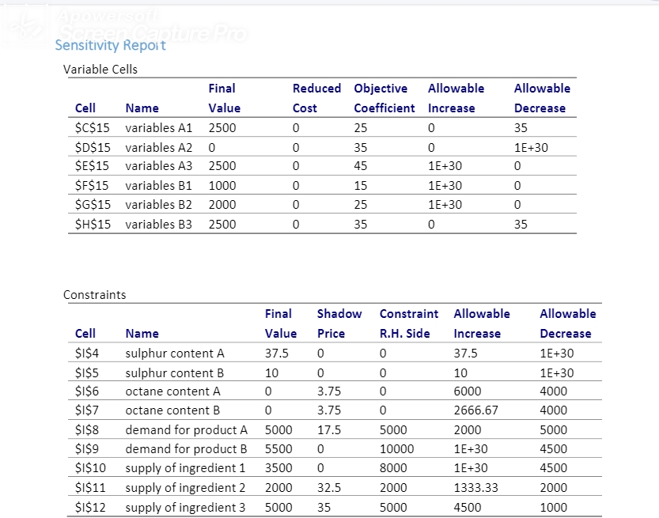Click the supply of ingredient 3 row name
The width and height of the screenshot is (659, 518).
187,507
